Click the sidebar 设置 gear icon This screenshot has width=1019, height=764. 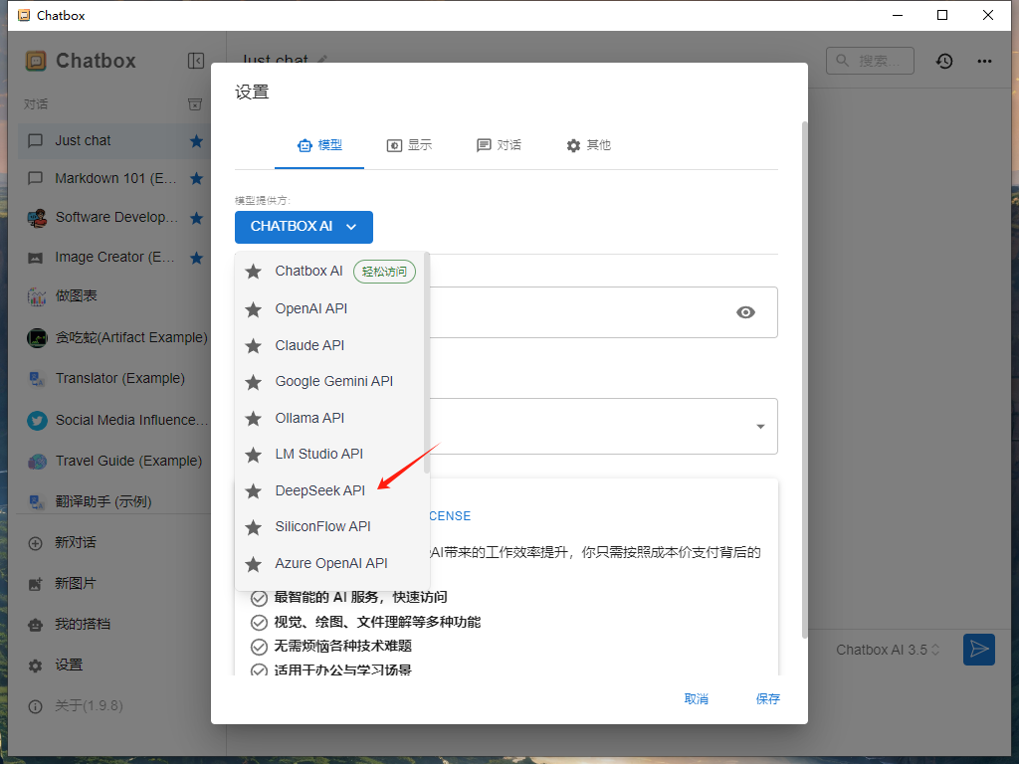[36, 666]
